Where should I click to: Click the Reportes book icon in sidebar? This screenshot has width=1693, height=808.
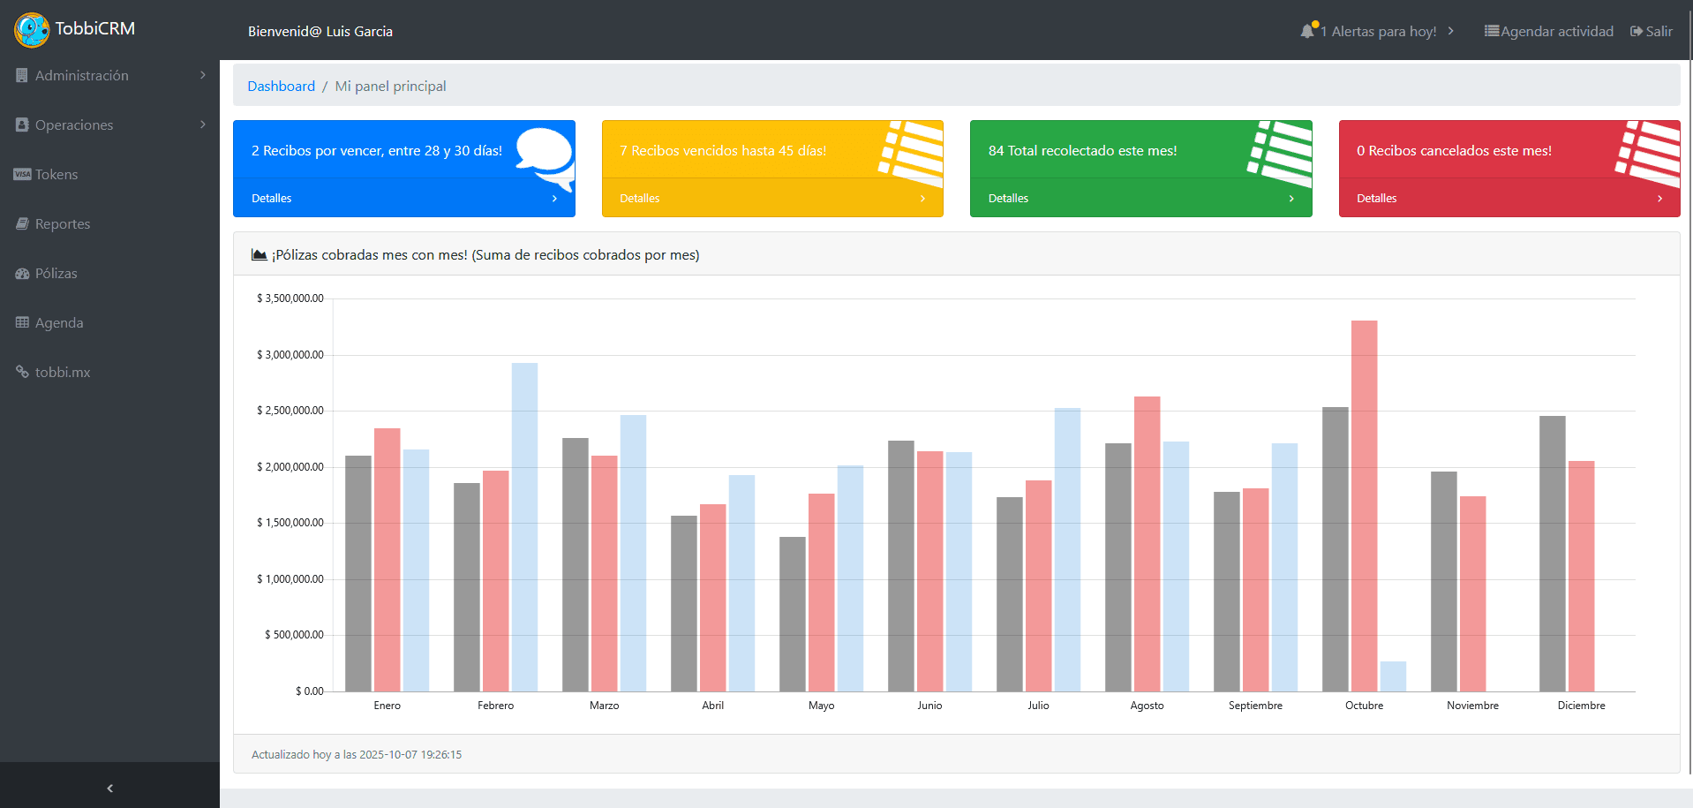point(22,223)
